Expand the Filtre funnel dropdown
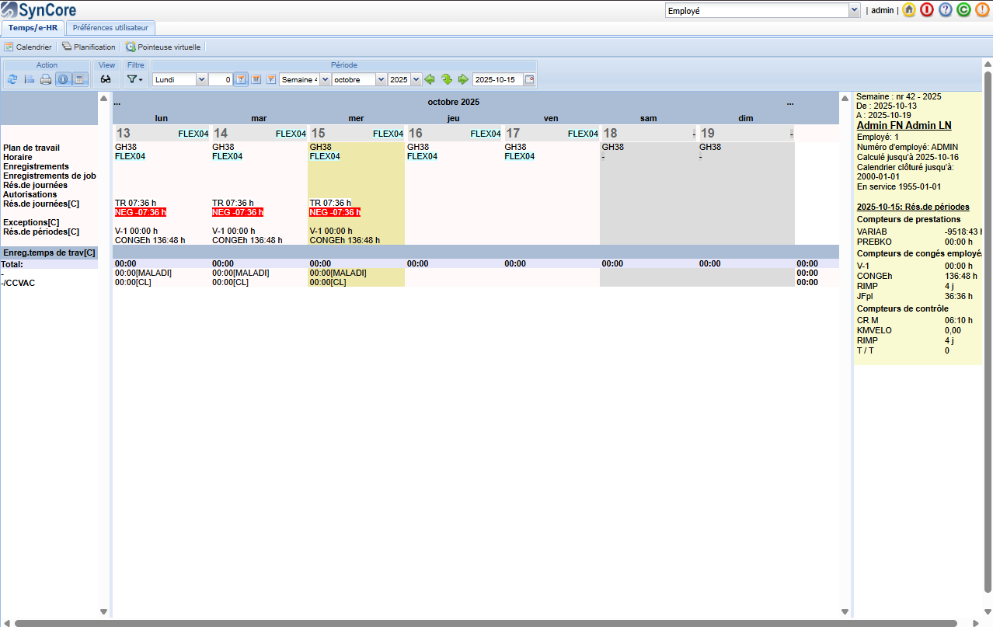Image resolution: width=993 pixels, height=627 pixels. (x=135, y=79)
